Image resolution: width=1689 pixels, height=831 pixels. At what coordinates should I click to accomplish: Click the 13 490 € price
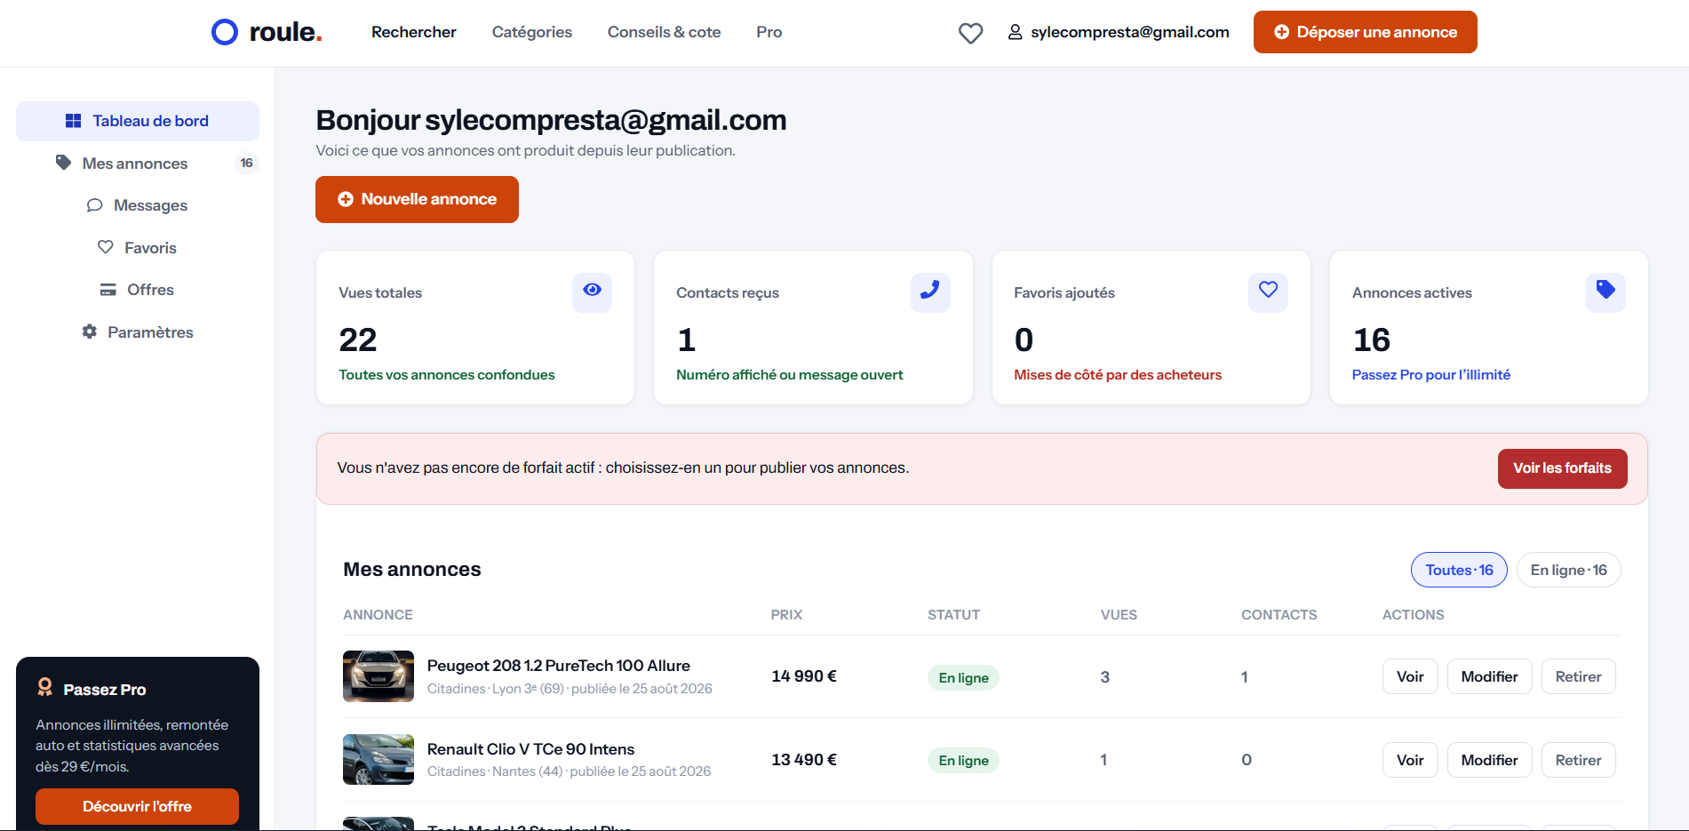tap(804, 760)
